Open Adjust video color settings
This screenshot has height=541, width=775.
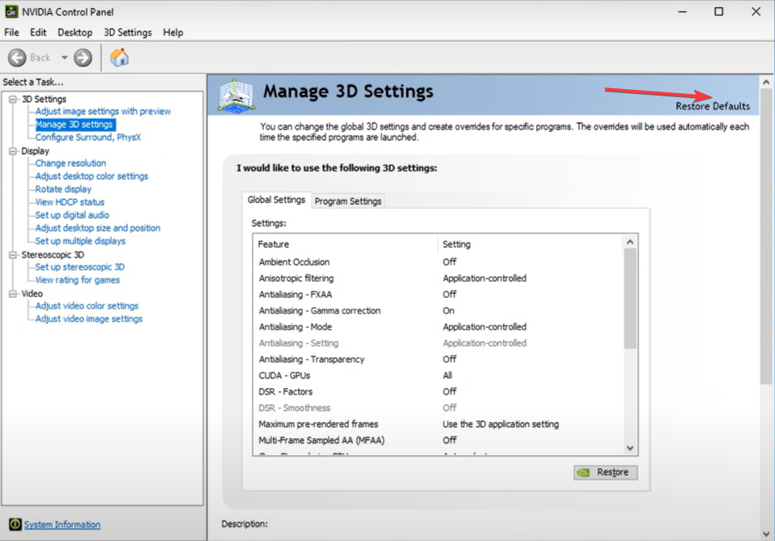click(x=87, y=305)
